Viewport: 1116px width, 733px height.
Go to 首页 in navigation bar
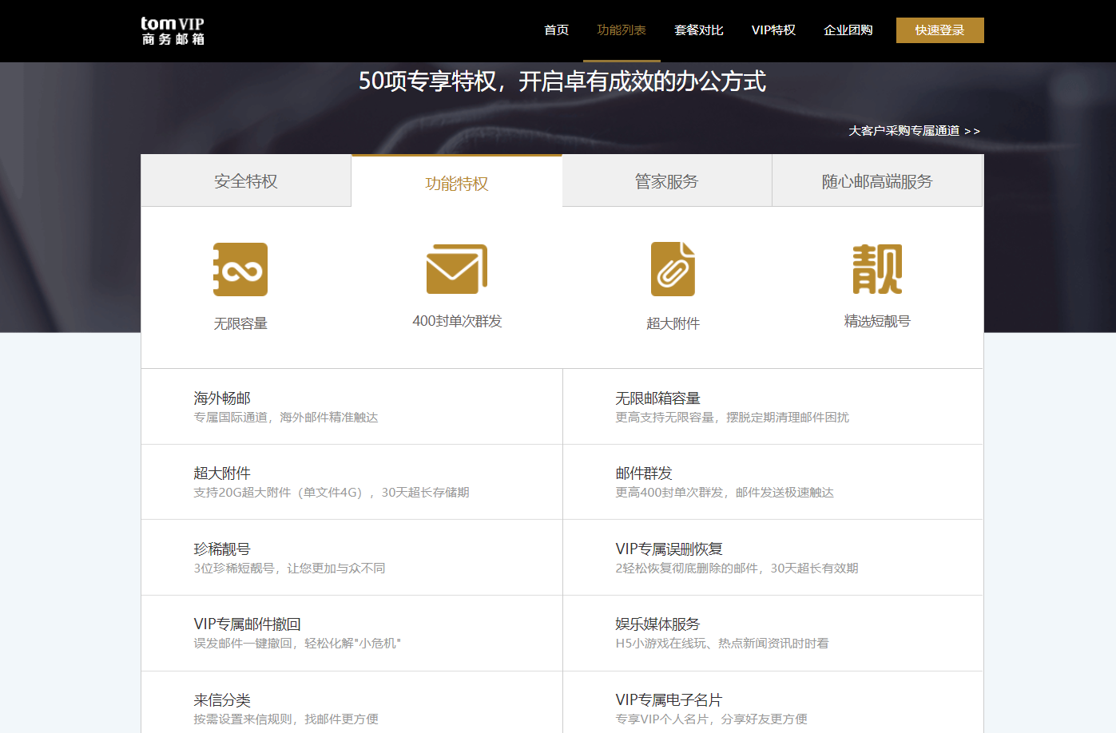[x=556, y=30]
